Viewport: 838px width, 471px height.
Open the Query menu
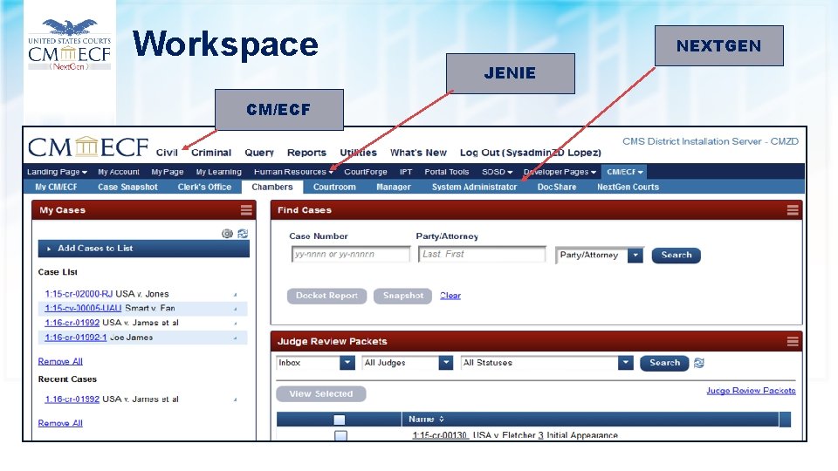coord(259,153)
